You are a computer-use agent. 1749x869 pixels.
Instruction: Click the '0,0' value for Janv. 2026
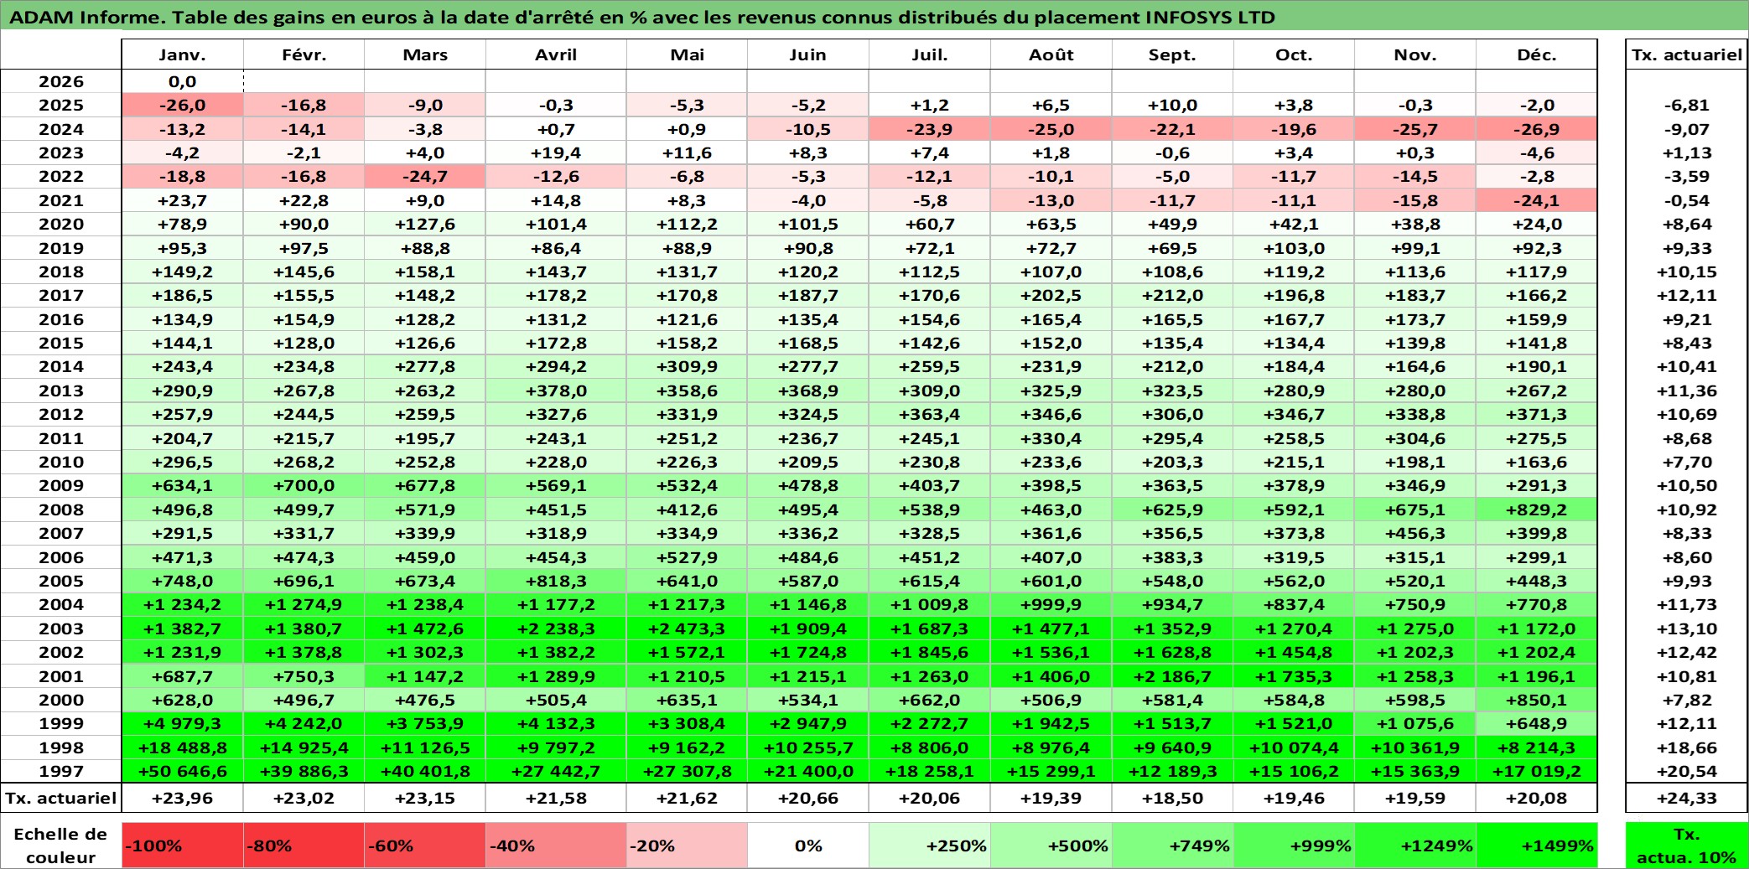pyautogui.click(x=183, y=81)
